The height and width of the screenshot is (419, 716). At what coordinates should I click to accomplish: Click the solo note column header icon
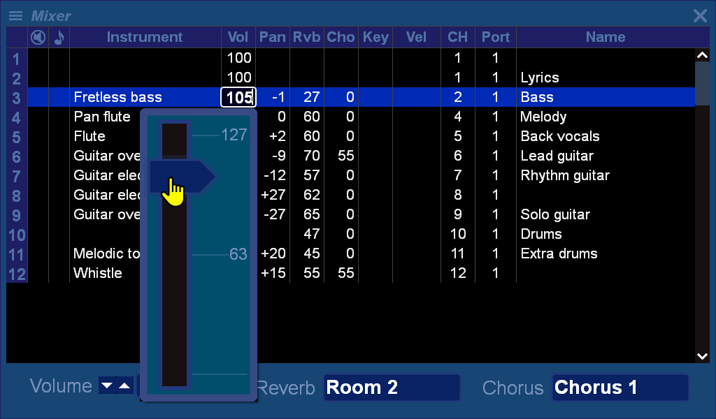tap(59, 37)
